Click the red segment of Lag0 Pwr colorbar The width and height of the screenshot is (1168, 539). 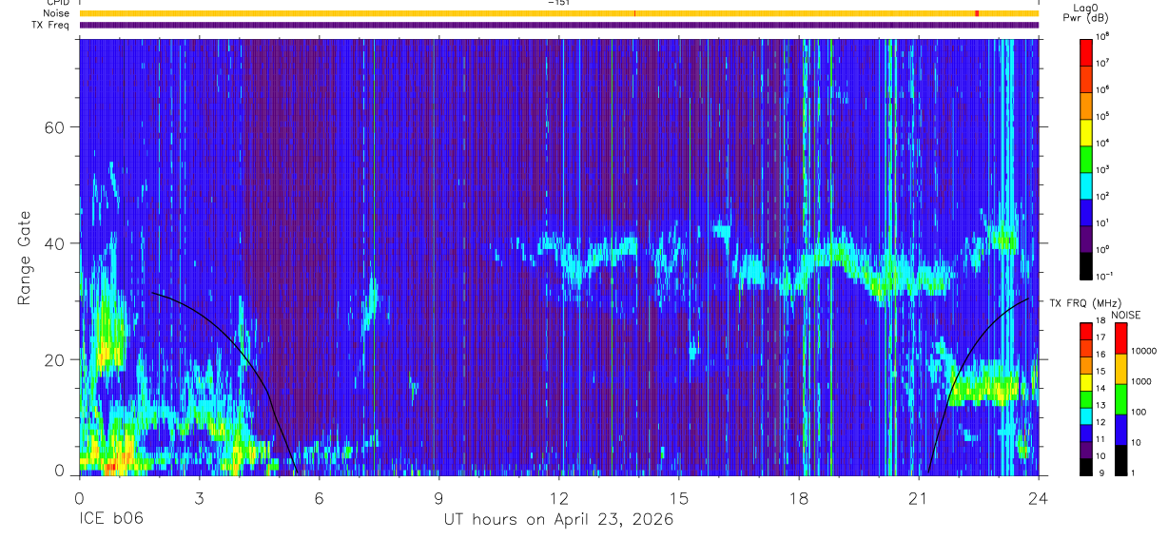click(1087, 50)
